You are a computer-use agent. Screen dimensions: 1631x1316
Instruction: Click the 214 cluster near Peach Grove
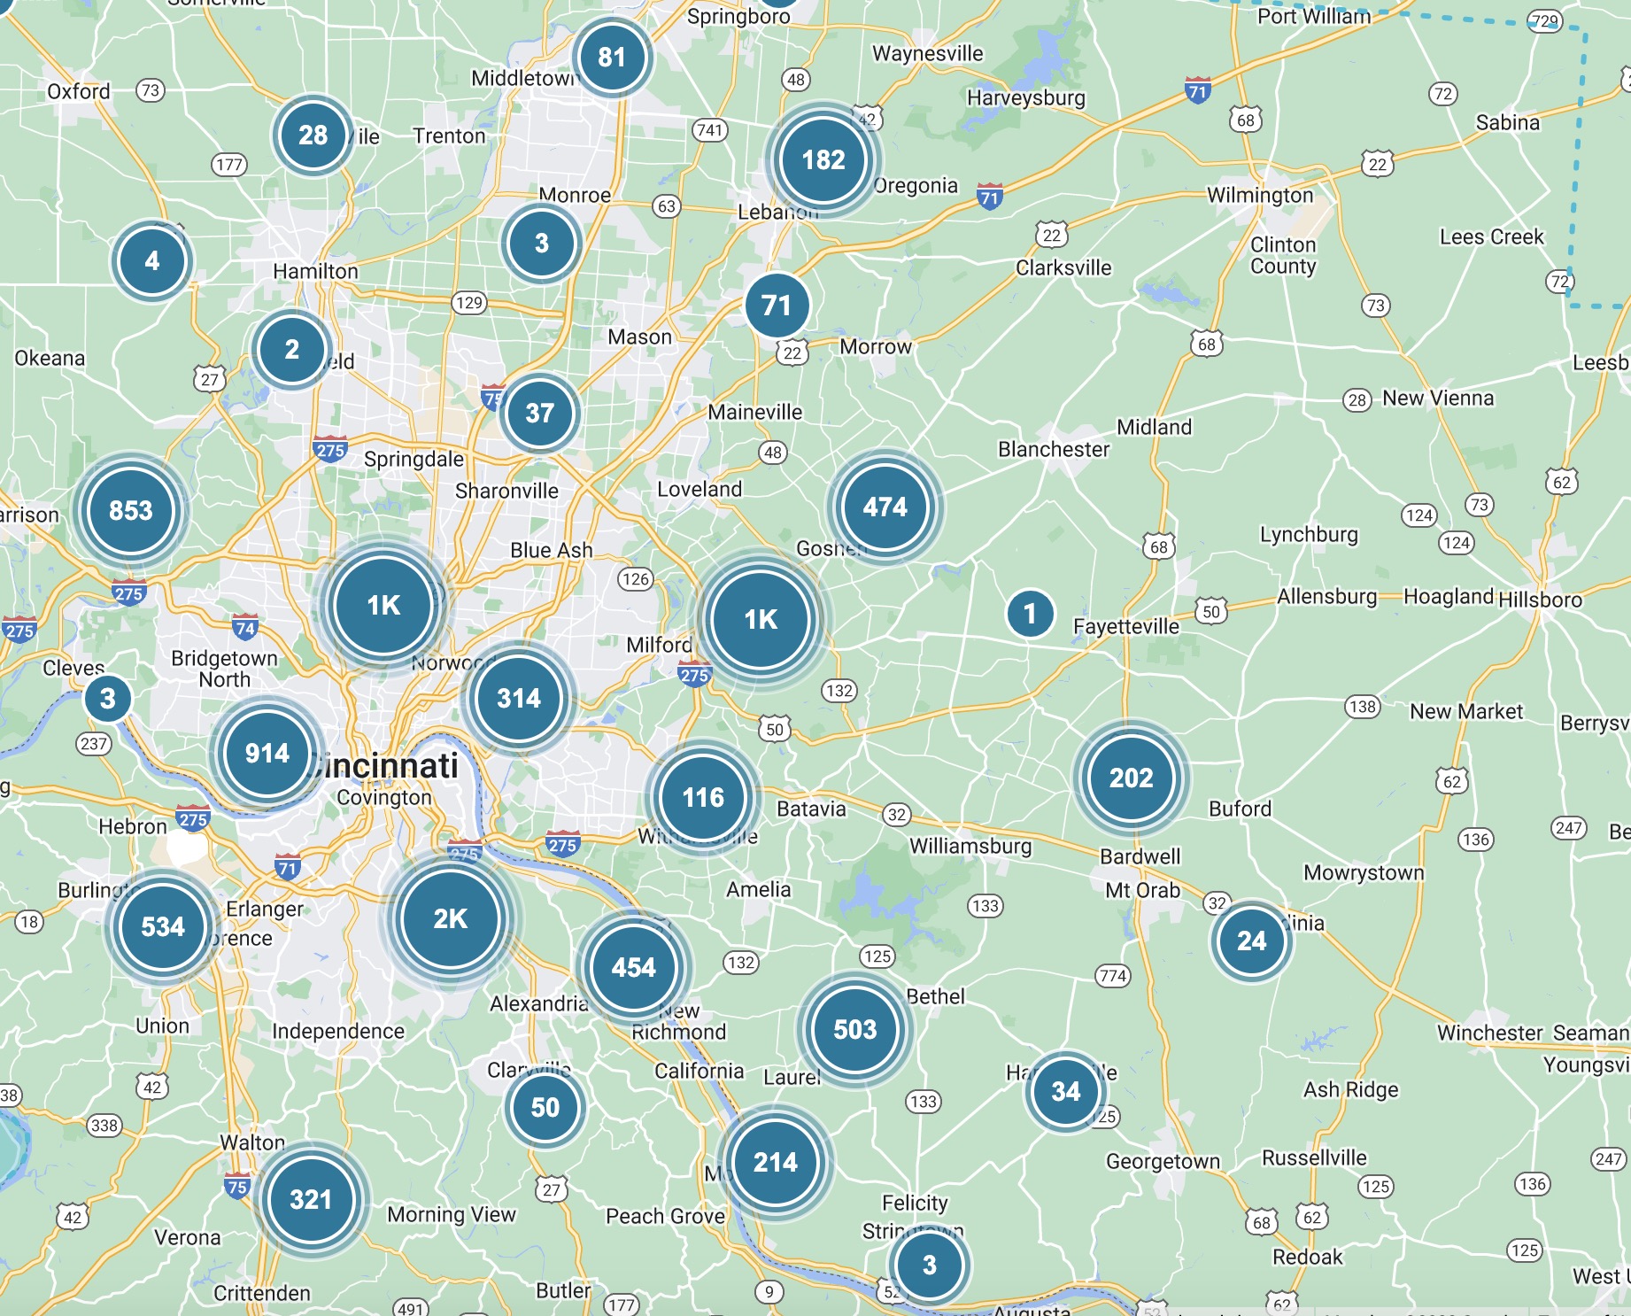775,1162
